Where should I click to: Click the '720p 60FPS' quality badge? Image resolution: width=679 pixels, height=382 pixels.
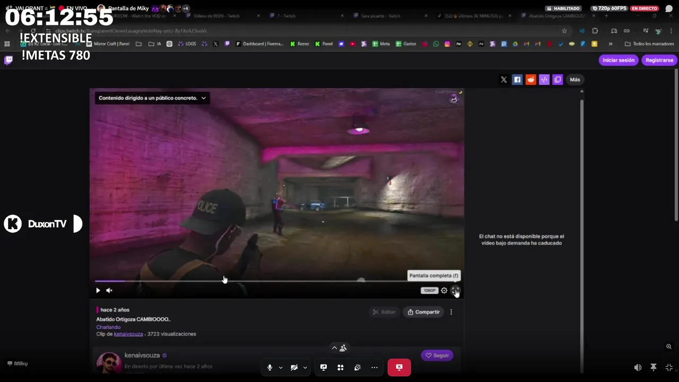click(610, 8)
